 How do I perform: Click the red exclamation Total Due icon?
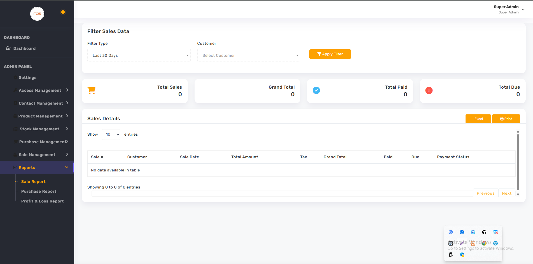429,90
